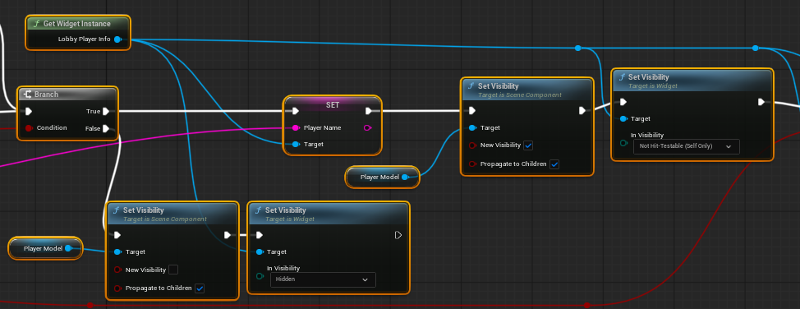Image resolution: width=800 pixels, height=309 pixels.
Task: Click the Branch node's exec input pin
Action: point(29,111)
